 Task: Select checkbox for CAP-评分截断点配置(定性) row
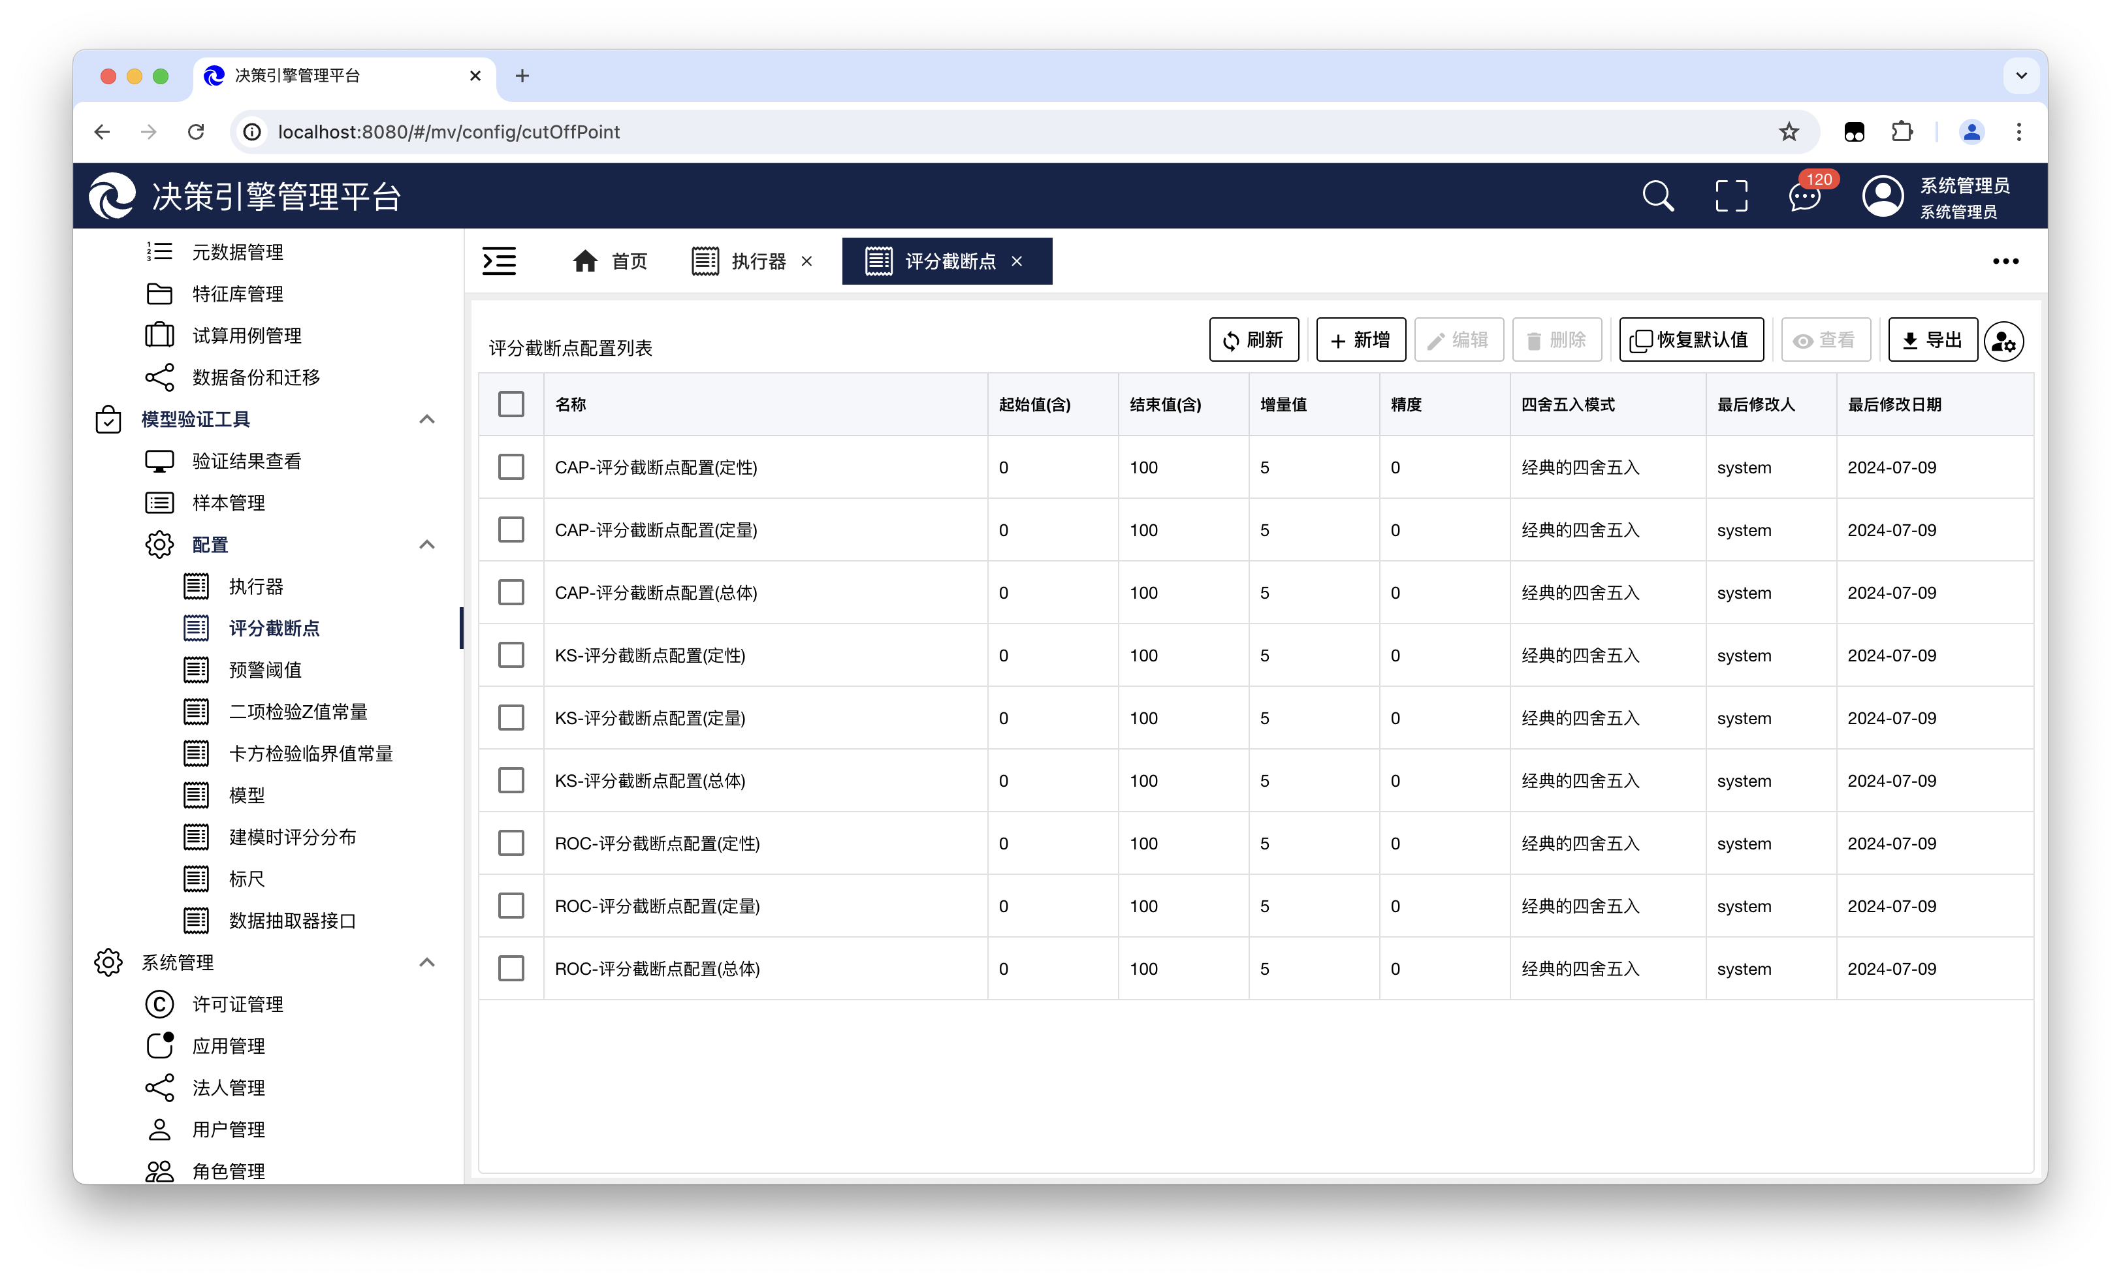tap(511, 467)
